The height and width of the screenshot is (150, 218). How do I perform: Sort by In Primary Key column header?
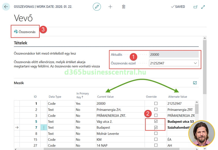pos(83,95)
